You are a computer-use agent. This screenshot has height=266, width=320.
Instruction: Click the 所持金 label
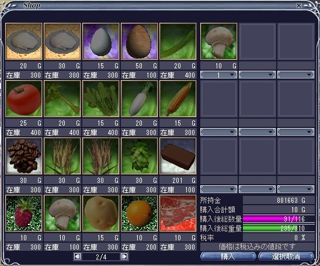pyautogui.click(x=210, y=201)
